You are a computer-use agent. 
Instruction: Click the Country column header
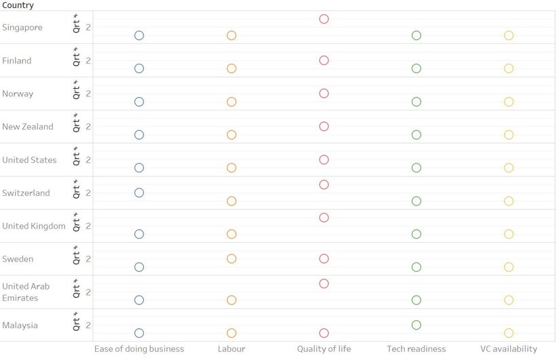[18, 5]
